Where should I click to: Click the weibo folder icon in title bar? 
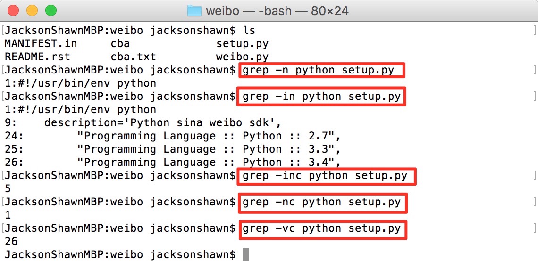(194, 11)
